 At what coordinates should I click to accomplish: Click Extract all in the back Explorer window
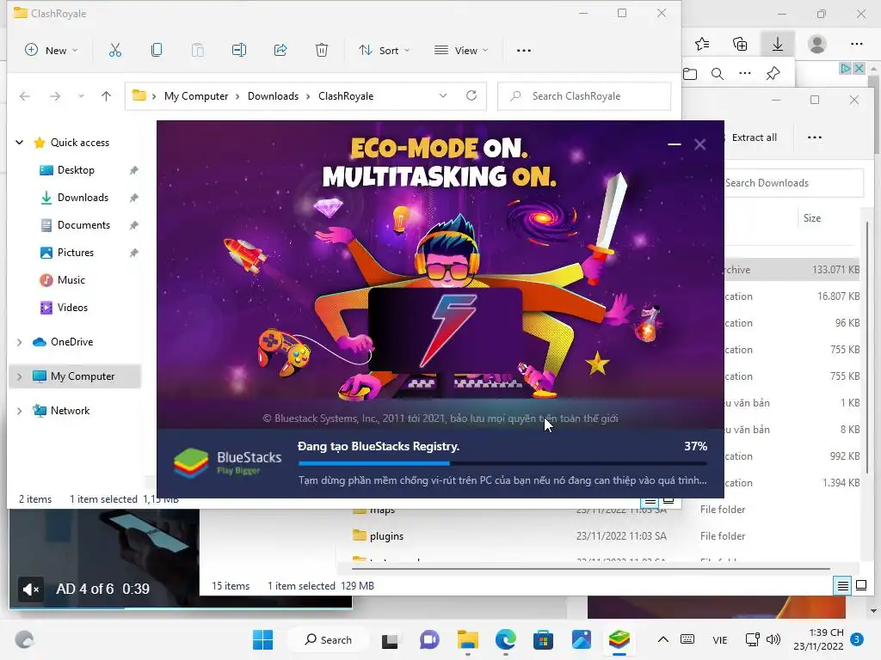(754, 137)
